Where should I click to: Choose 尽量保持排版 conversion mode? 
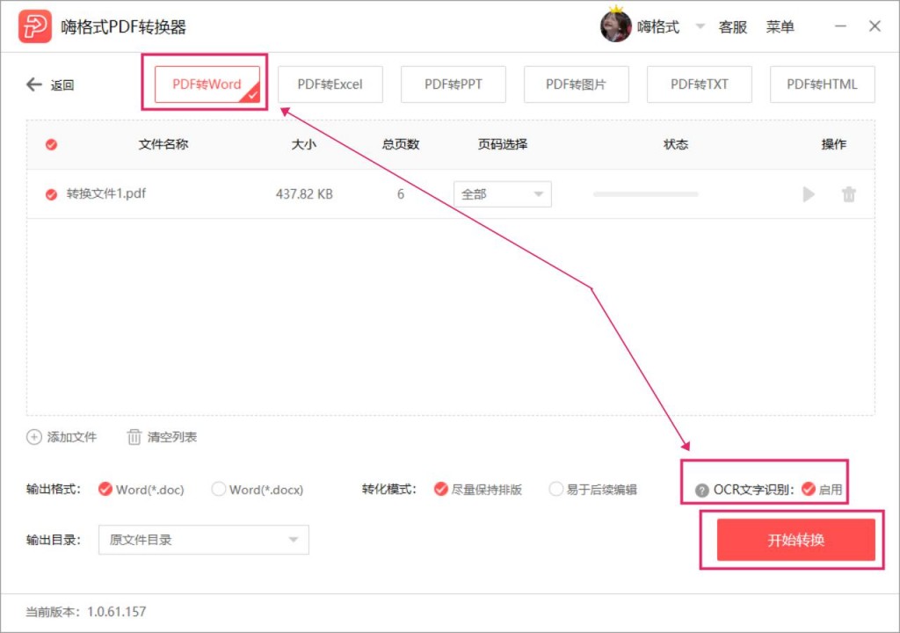[441, 489]
